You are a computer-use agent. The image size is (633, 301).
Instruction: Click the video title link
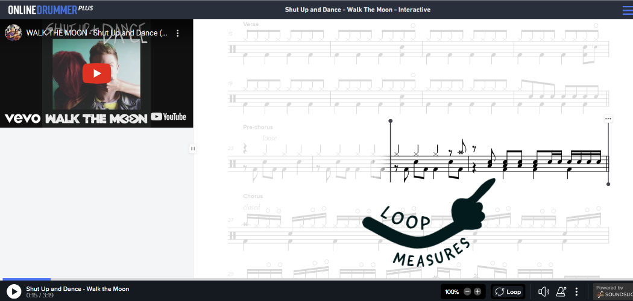97,33
